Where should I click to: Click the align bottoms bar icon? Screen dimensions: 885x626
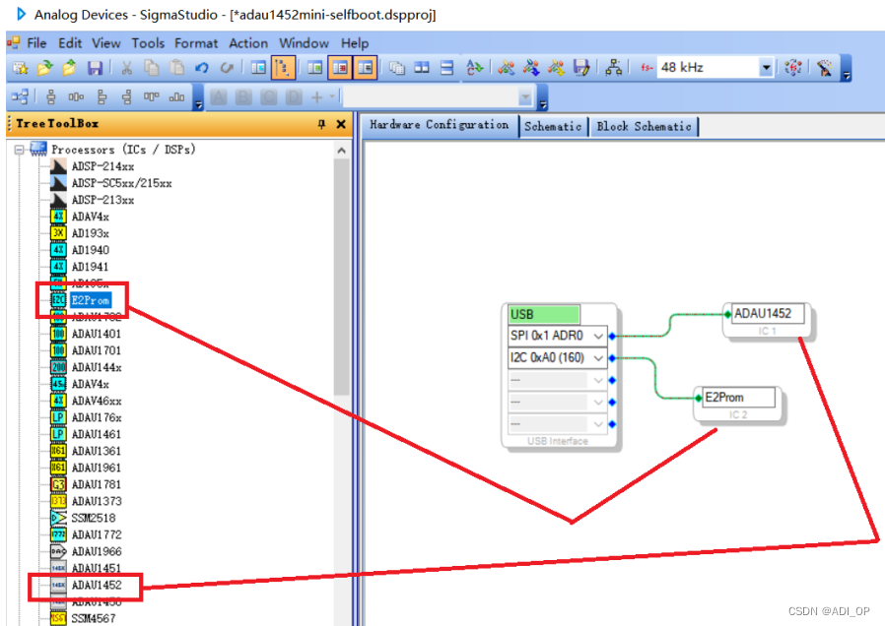[176, 97]
